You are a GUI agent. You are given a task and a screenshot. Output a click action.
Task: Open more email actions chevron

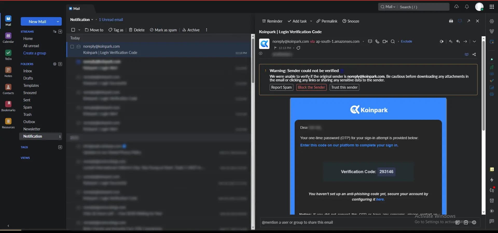474,41
